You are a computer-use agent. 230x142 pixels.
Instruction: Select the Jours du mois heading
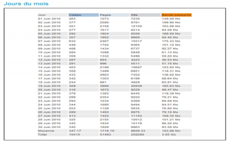26,3
